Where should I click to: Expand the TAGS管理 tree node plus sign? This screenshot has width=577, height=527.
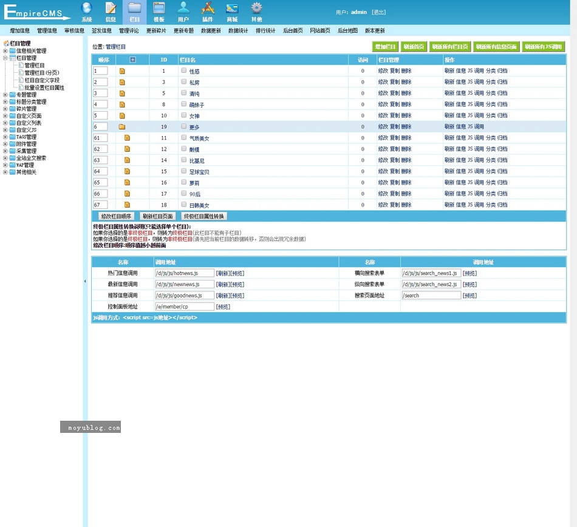pyautogui.click(x=5, y=137)
